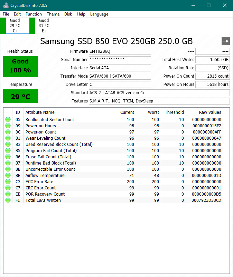Select the ECC Error Rate row text
Viewport: 233px width, 277px height.
coord(39,181)
